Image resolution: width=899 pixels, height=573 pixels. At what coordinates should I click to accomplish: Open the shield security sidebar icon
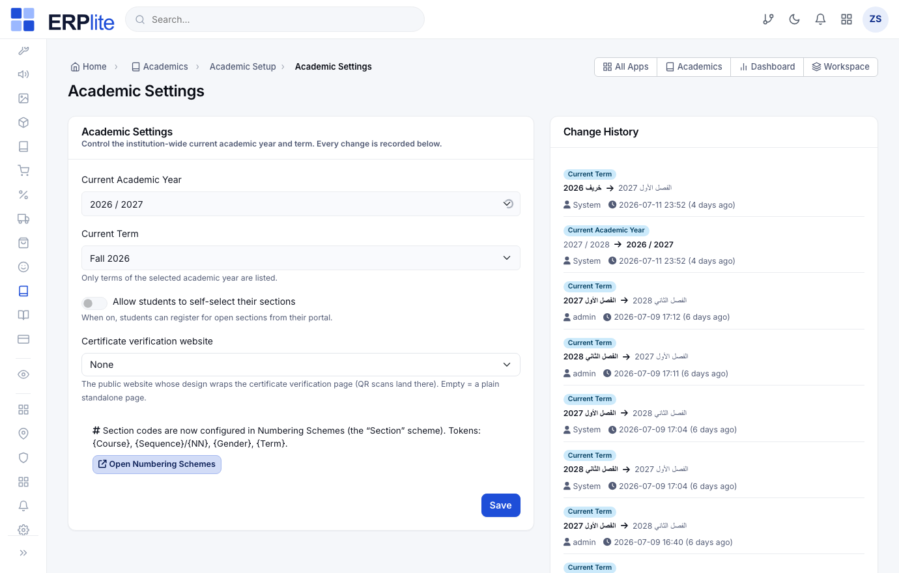click(23, 458)
